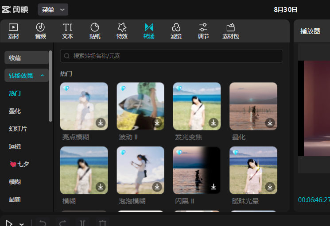Click the 播放器 player panel title
This screenshot has height=226, width=330.
(310, 31)
